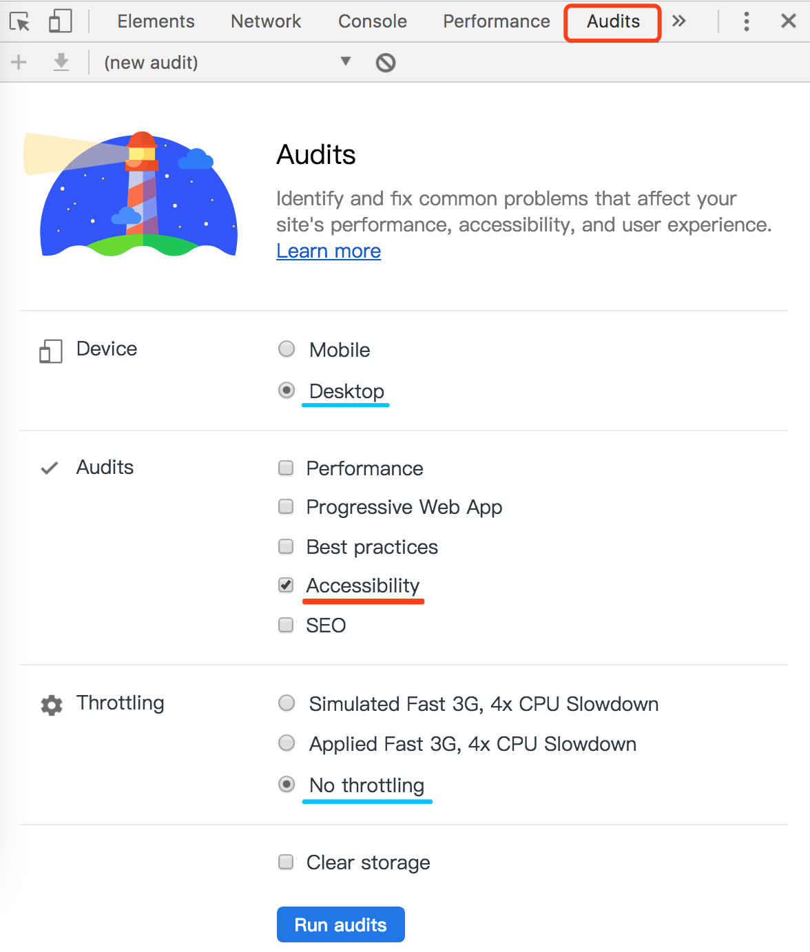
Task: Click the Throttling gear icon
Action: (x=52, y=705)
